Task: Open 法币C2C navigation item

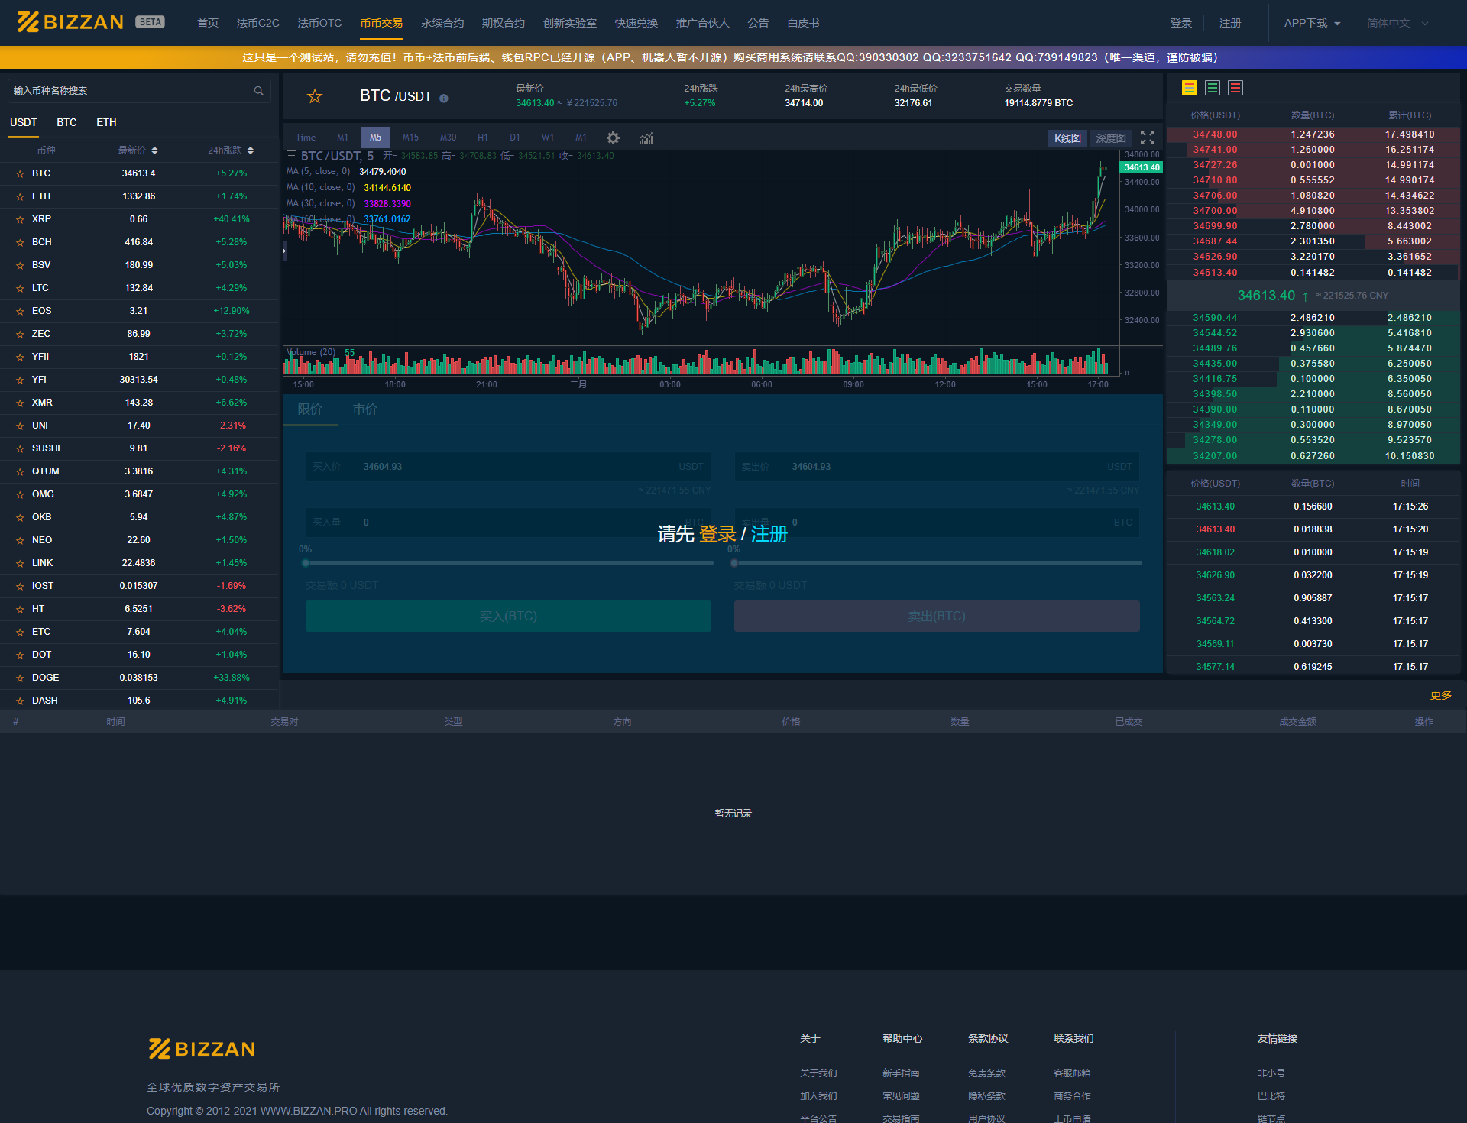Action: pyautogui.click(x=257, y=23)
